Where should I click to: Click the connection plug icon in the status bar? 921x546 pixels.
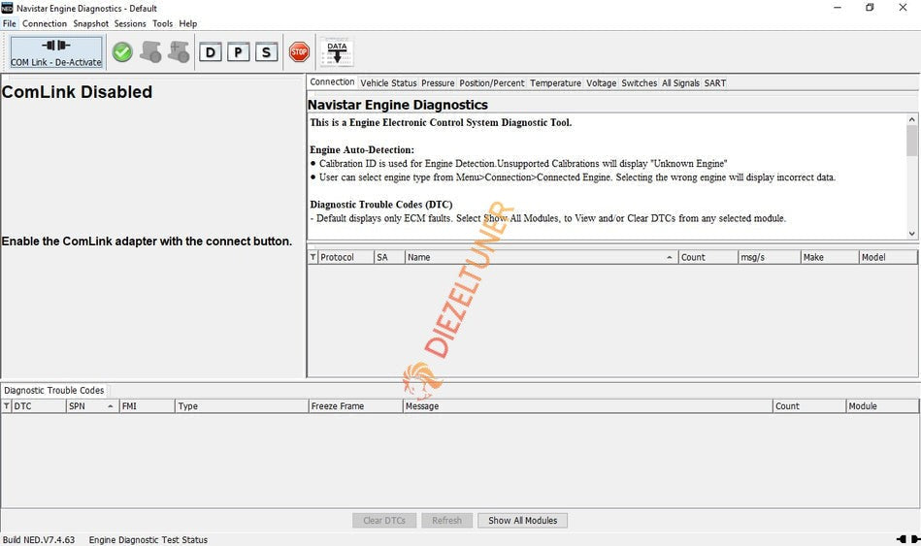coord(908,539)
